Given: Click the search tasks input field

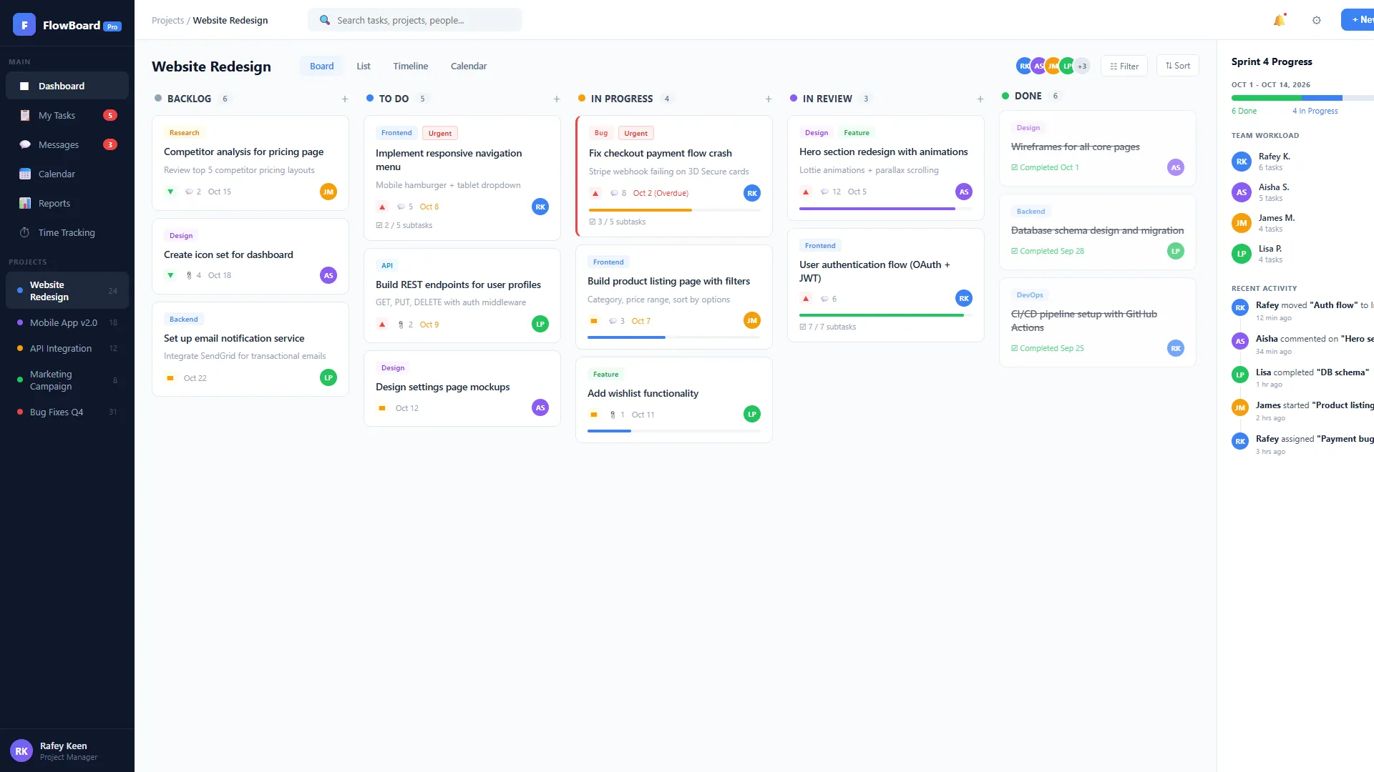Looking at the screenshot, I should [415, 20].
